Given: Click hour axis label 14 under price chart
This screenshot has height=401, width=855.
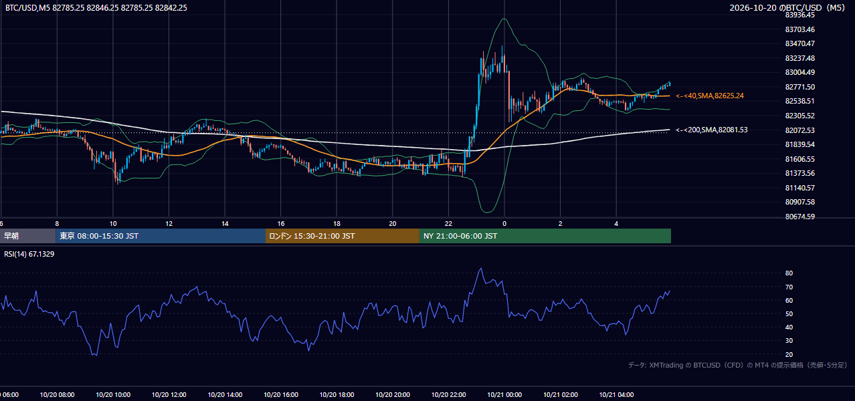Looking at the screenshot, I should click(x=225, y=224).
